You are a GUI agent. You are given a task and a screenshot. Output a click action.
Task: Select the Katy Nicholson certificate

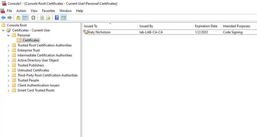click(x=99, y=32)
